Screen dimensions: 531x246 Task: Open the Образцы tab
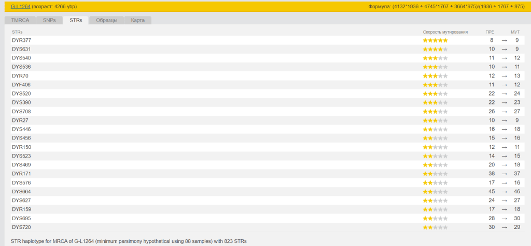coord(107,20)
